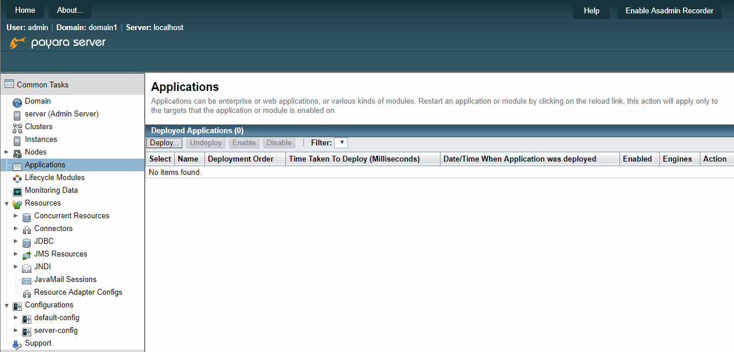Expand the JDBC tree node

click(16, 241)
